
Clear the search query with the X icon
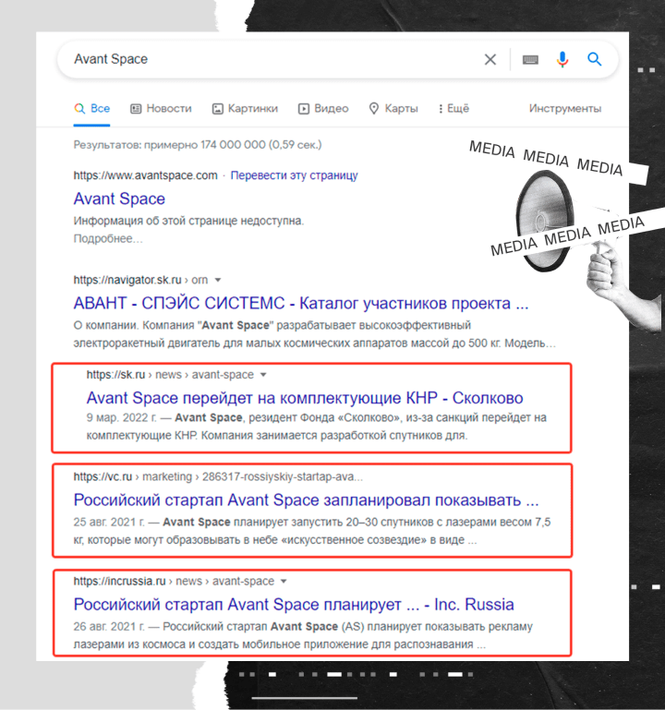(x=490, y=59)
